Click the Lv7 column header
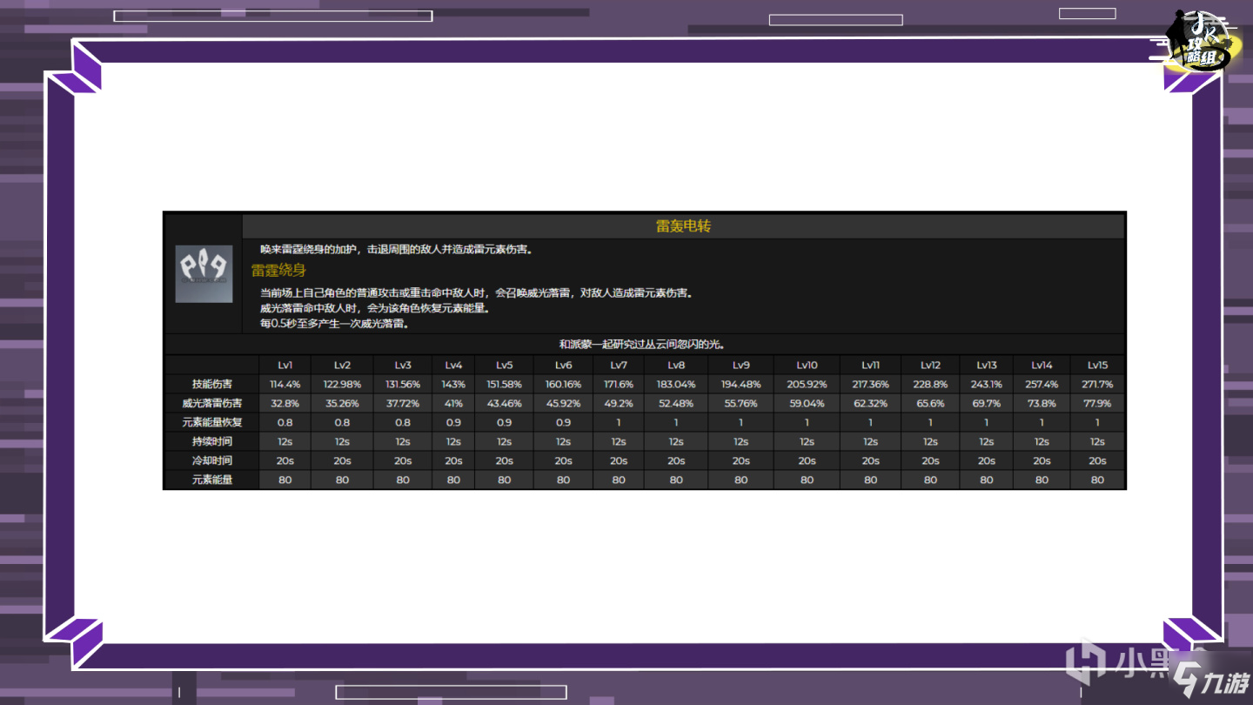 619,366
